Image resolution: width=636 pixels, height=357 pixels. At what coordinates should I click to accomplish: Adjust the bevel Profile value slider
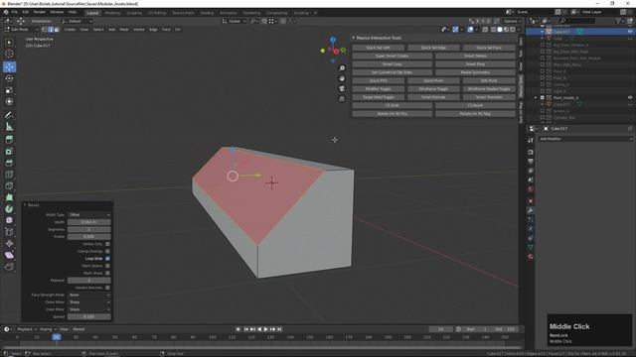click(88, 237)
